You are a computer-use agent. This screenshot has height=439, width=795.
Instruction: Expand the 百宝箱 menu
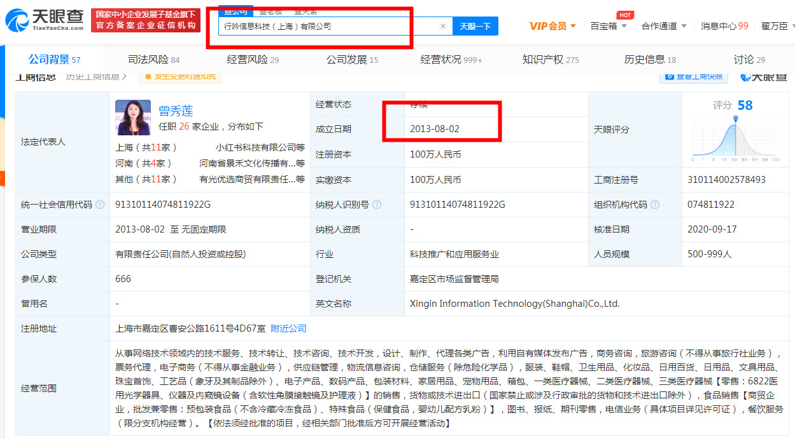tap(609, 26)
